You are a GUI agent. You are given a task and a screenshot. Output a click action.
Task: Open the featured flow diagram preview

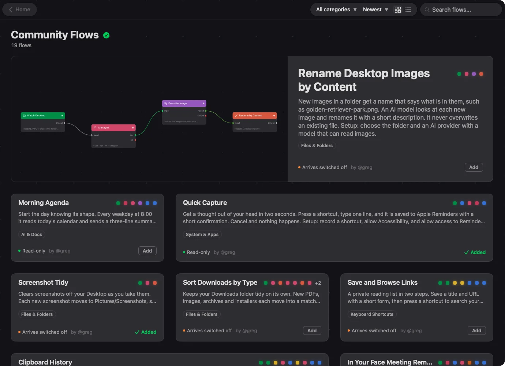pos(150,119)
